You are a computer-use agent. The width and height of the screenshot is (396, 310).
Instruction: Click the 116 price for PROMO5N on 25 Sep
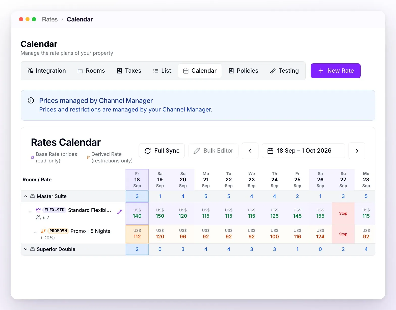coord(297,234)
